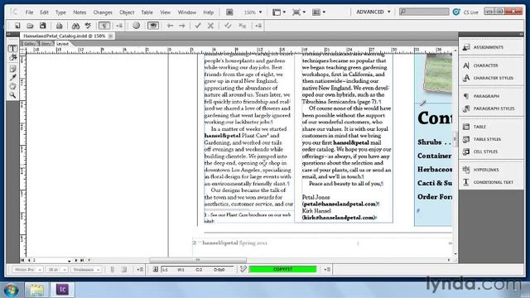
Task: Open the font size dropdown
Action: click(x=65, y=270)
